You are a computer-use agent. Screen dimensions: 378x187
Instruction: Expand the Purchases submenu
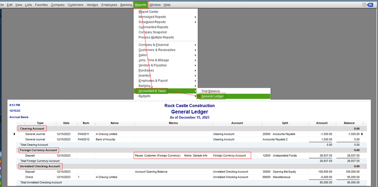point(166,70)
